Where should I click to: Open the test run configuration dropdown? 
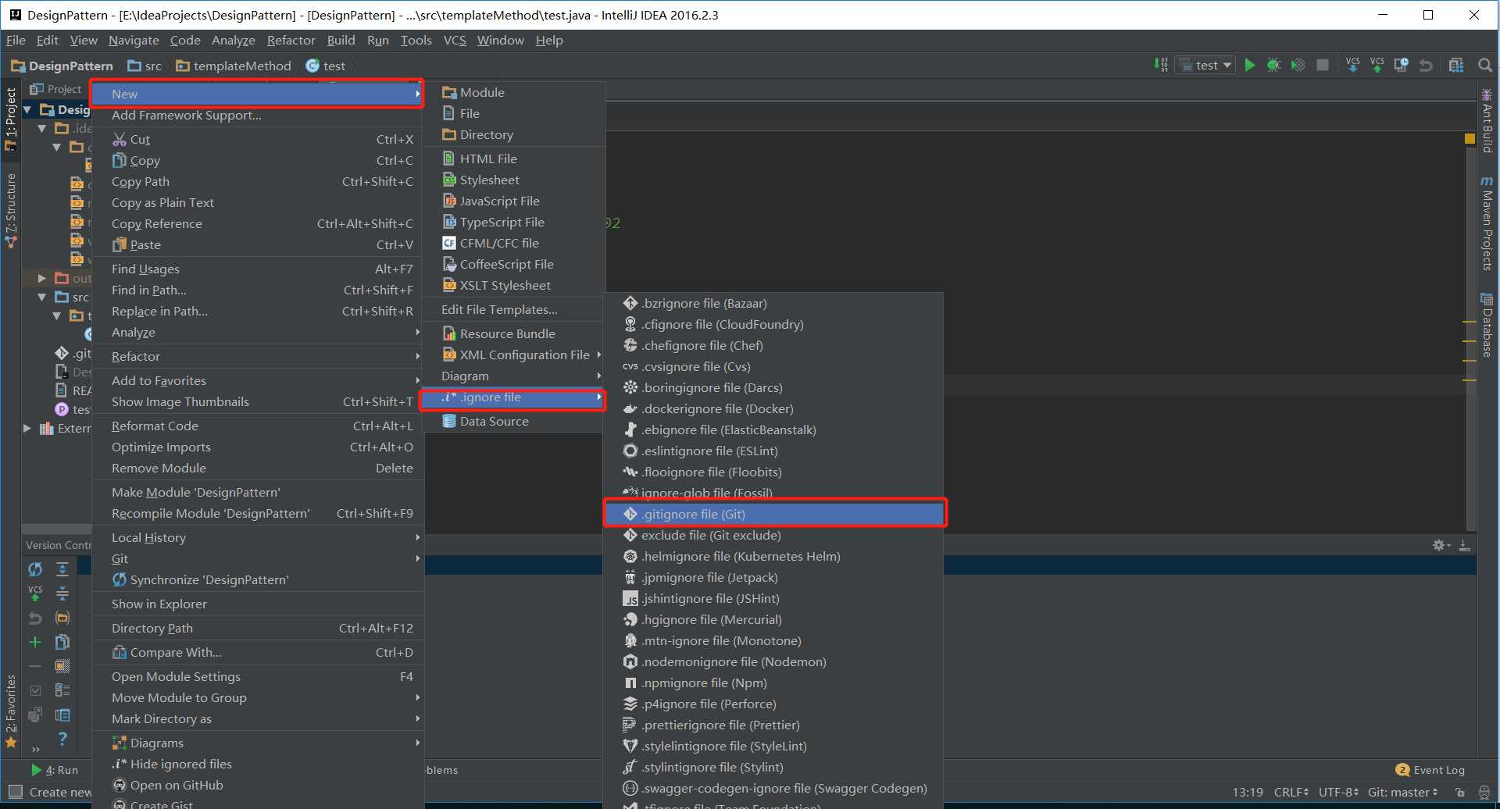click(x=1206, y=66)
